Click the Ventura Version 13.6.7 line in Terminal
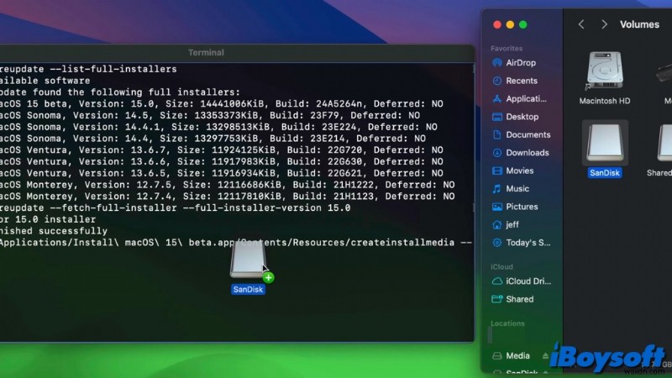The width and height of the screenshot is (672, 378). point(222,150)
